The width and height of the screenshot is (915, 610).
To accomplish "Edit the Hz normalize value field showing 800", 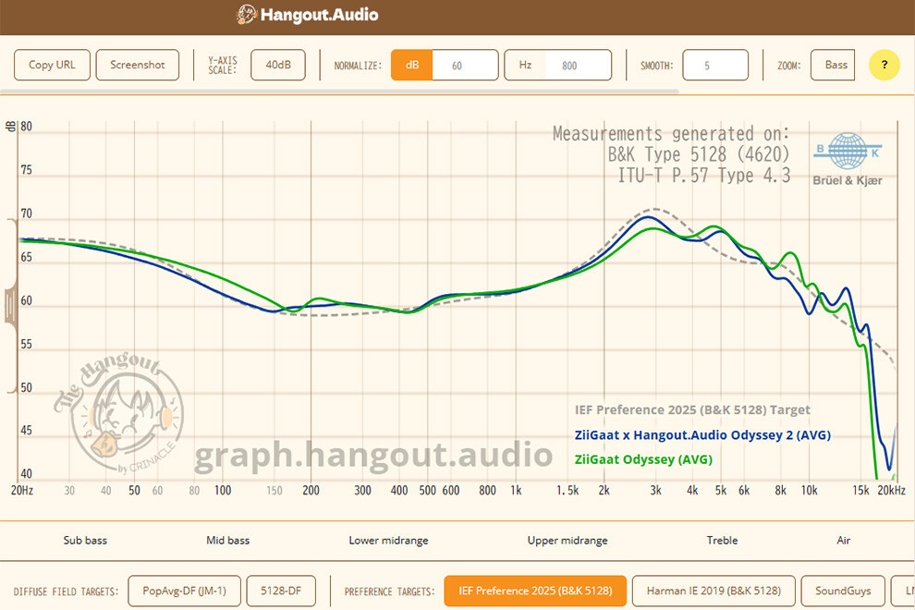I will click(578, 66).
